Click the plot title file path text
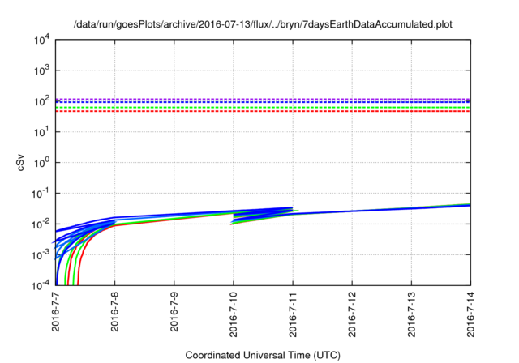The image size is (519, 363). click(x=262, y=25)
